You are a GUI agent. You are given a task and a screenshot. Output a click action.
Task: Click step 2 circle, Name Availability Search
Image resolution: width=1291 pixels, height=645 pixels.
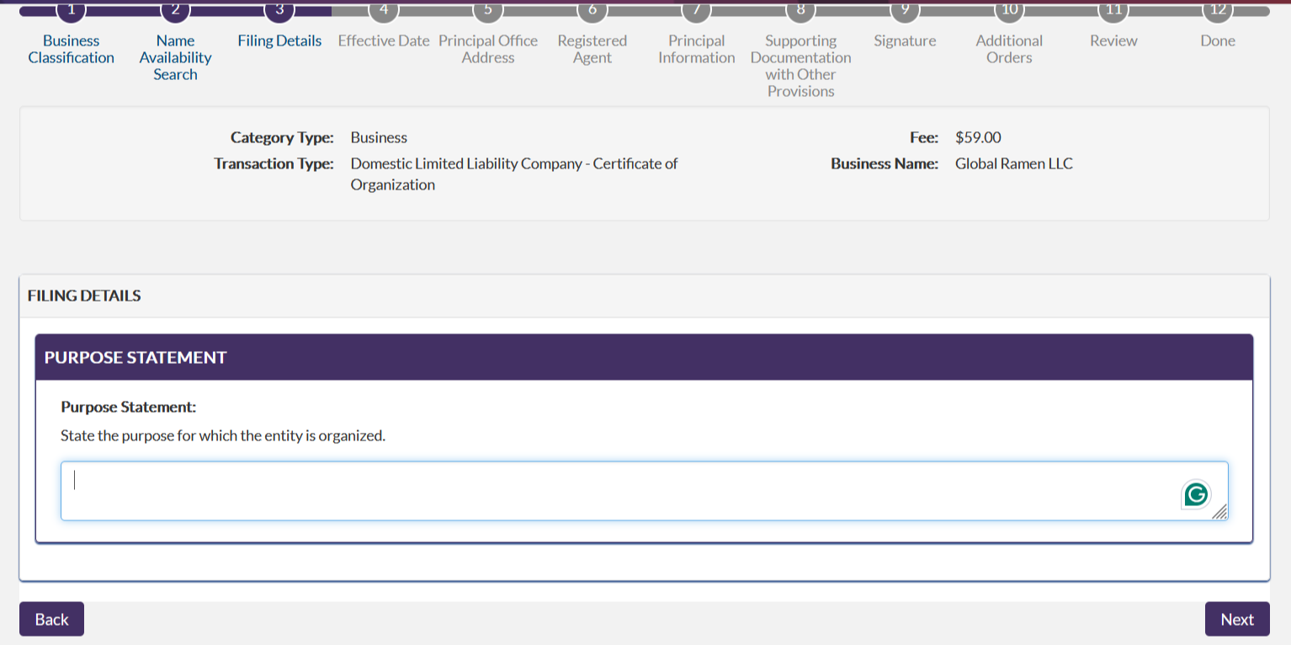(x=175, y=9)
